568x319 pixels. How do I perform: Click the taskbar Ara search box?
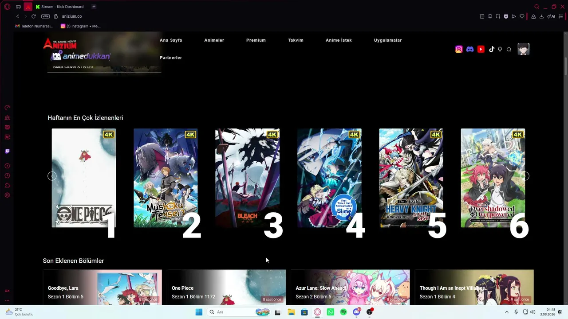pos(239,312)
